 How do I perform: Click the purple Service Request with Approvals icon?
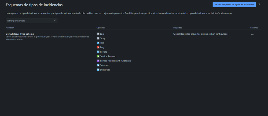[x=98, y=61]
